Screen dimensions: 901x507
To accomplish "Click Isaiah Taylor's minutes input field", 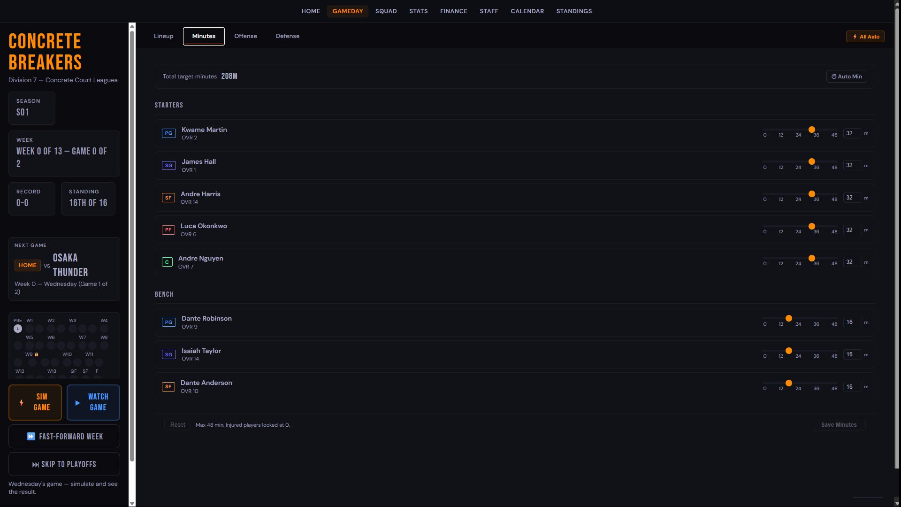I will point(852,354).
